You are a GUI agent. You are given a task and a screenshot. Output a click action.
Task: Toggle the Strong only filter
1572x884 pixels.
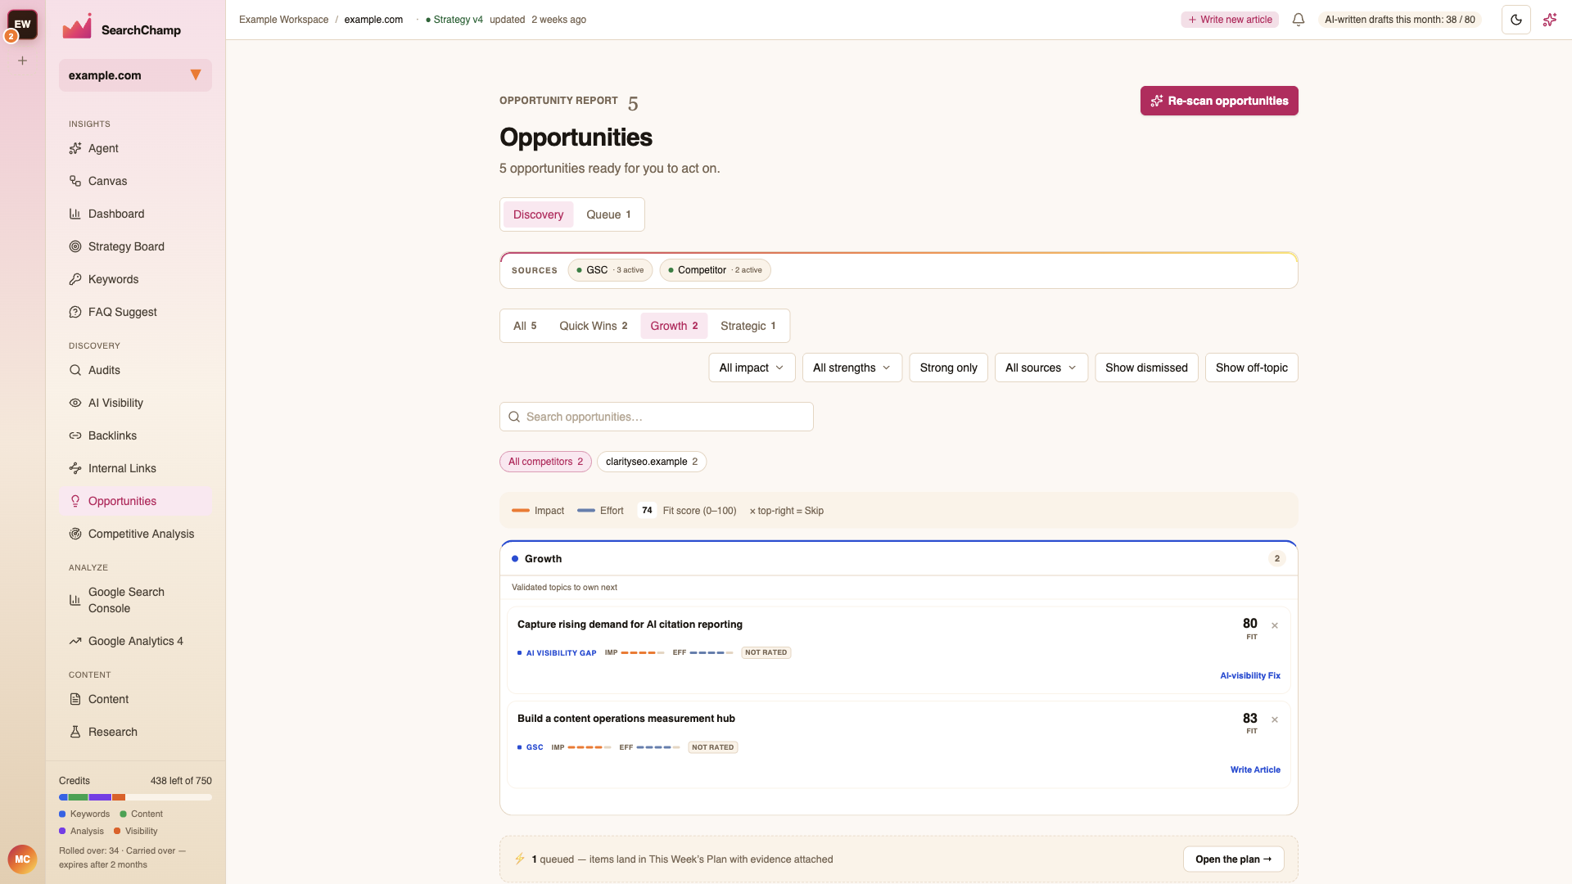[x=948, y=368]
